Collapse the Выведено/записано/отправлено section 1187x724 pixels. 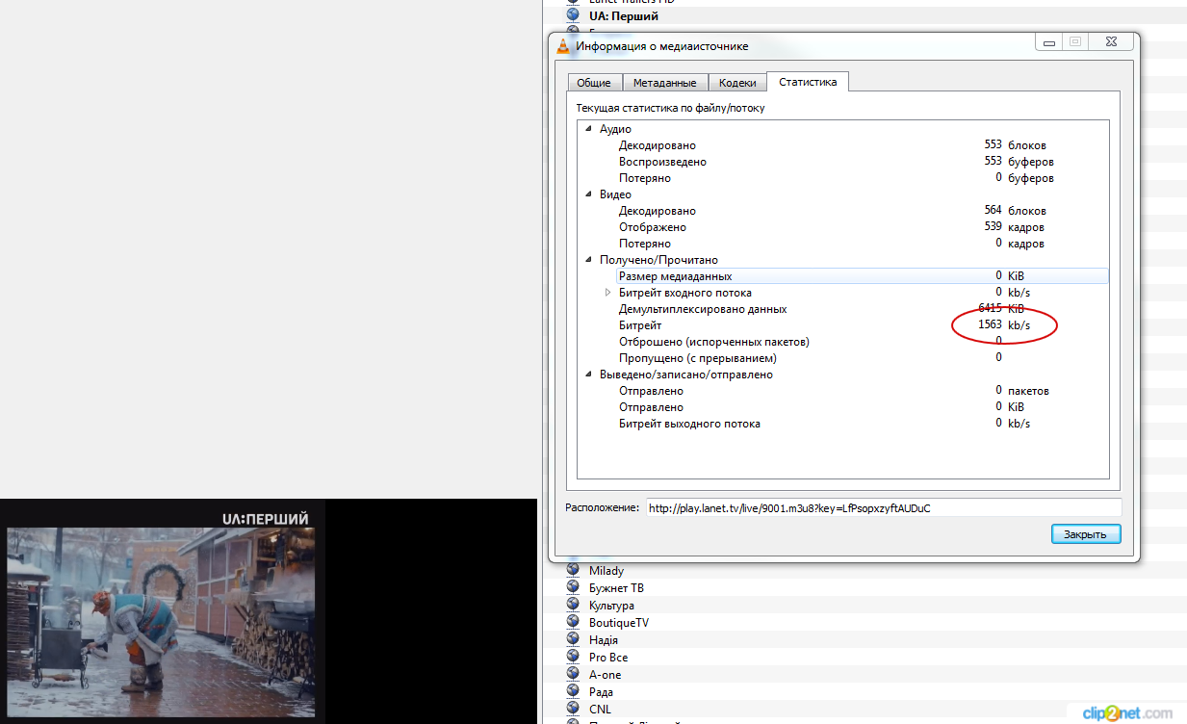coord(589,375)
